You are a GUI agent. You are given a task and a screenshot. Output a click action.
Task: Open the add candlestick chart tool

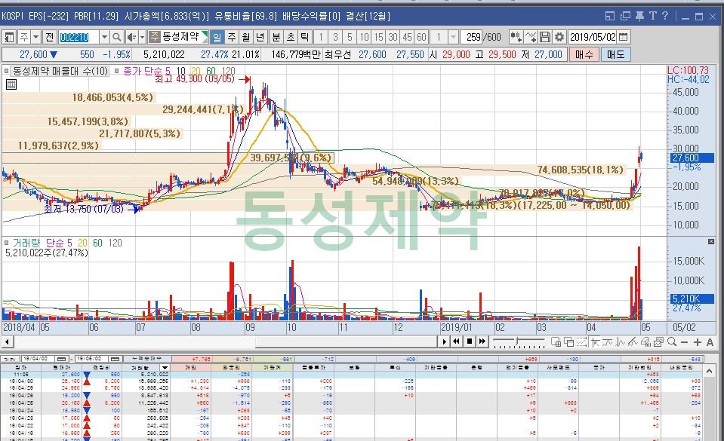click(x=516, y=37)
